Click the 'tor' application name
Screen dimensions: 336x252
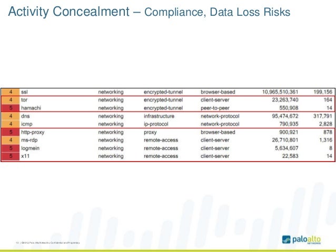[x=24, y=100]
